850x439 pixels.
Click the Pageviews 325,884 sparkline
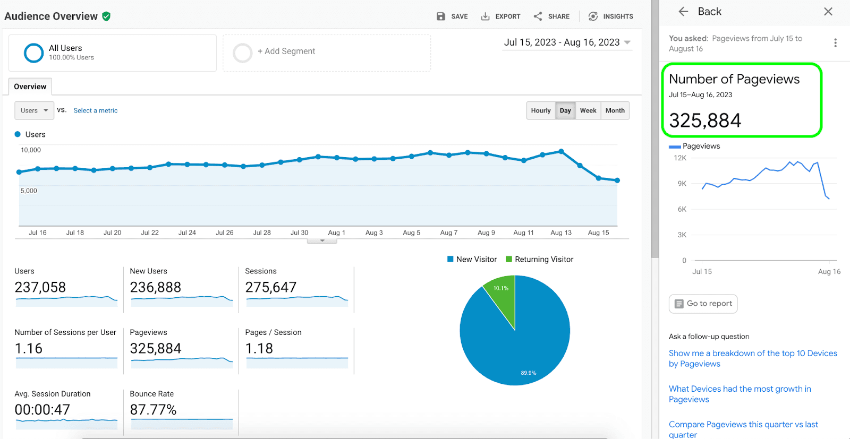[x=182, y=362]
